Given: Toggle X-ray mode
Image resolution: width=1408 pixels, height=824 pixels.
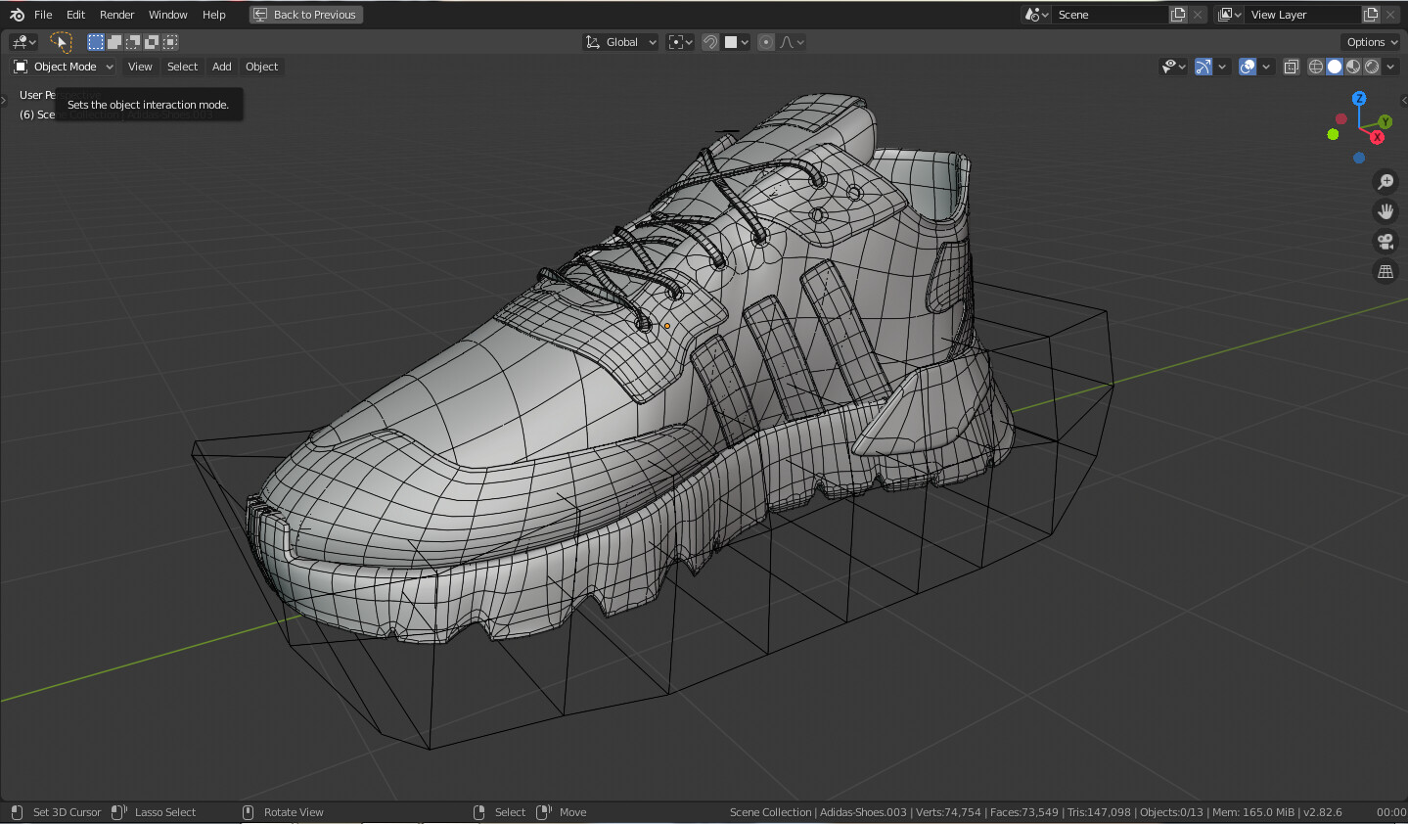Looking at the screenshot, I should point(1291,67).
